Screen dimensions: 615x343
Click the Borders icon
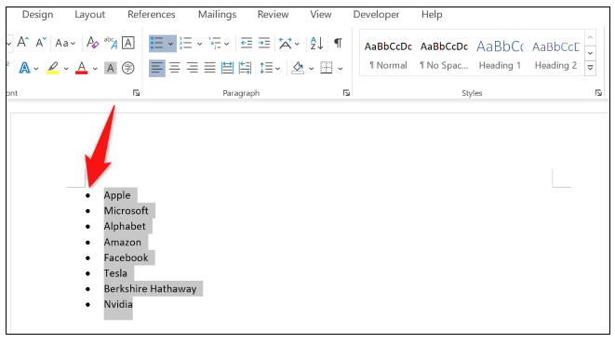point(327,68)
